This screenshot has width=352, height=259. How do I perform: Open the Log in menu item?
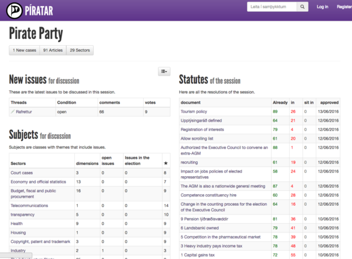coord(322,7)
